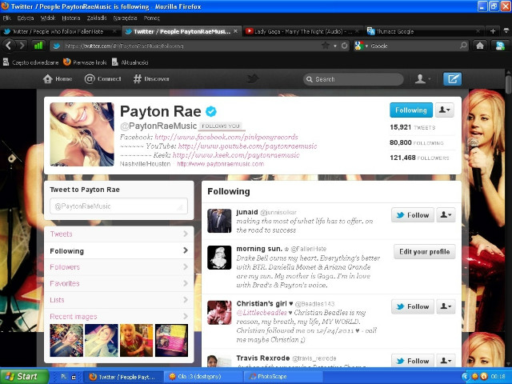Follow Christian's girl

pyautogui.click(x=413, y=306)
